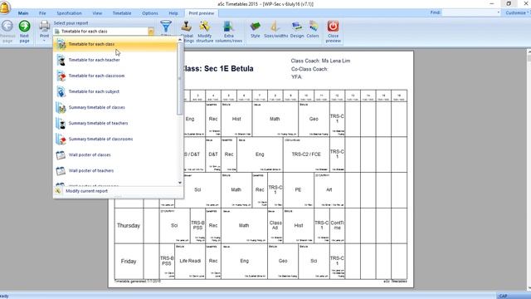Click the 'Life Readi' lesson cell
This screenshot has height=299, width=531.
pos(190,261)
